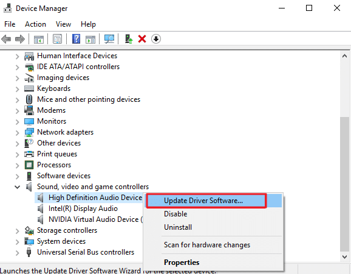Minimize the Device Manager window
This screenshot has width=351, height=274.
tap(282, 8)
